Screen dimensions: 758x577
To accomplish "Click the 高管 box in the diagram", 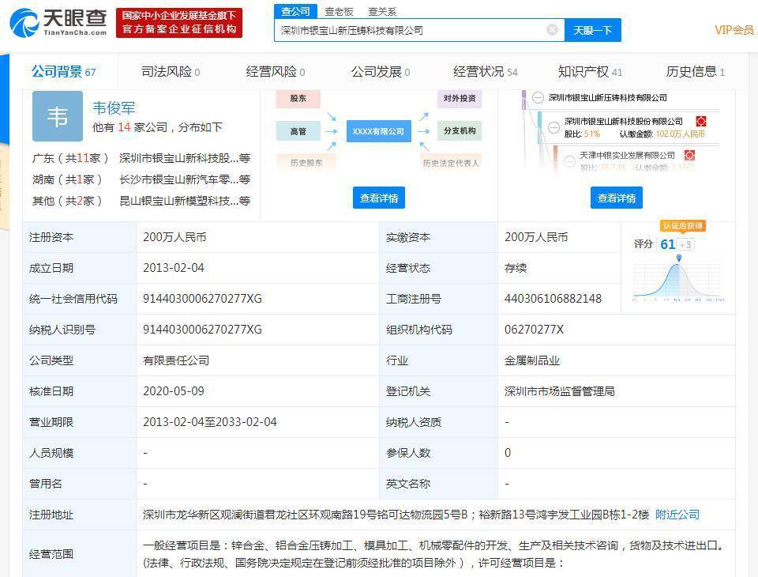I will (298, 131).
